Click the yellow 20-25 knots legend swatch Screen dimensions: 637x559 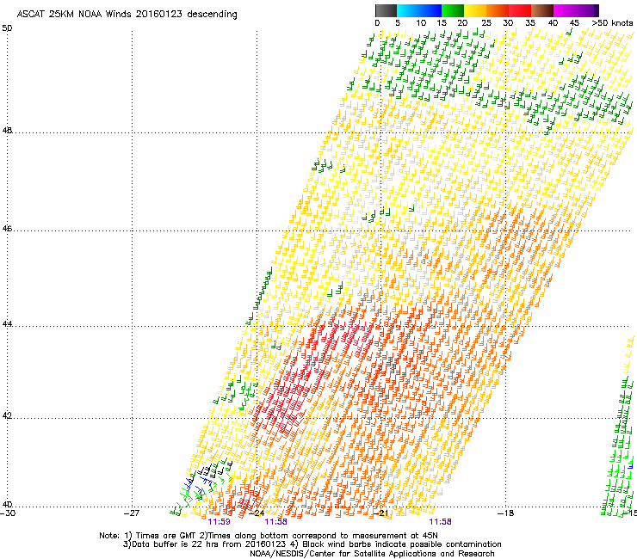click(x=475, y=10)
